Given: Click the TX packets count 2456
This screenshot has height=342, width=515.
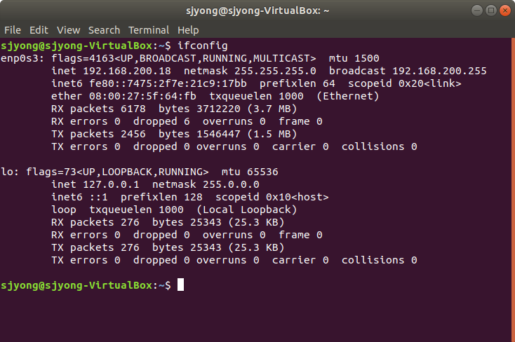Looking at the screenshot, I should 133,134.
